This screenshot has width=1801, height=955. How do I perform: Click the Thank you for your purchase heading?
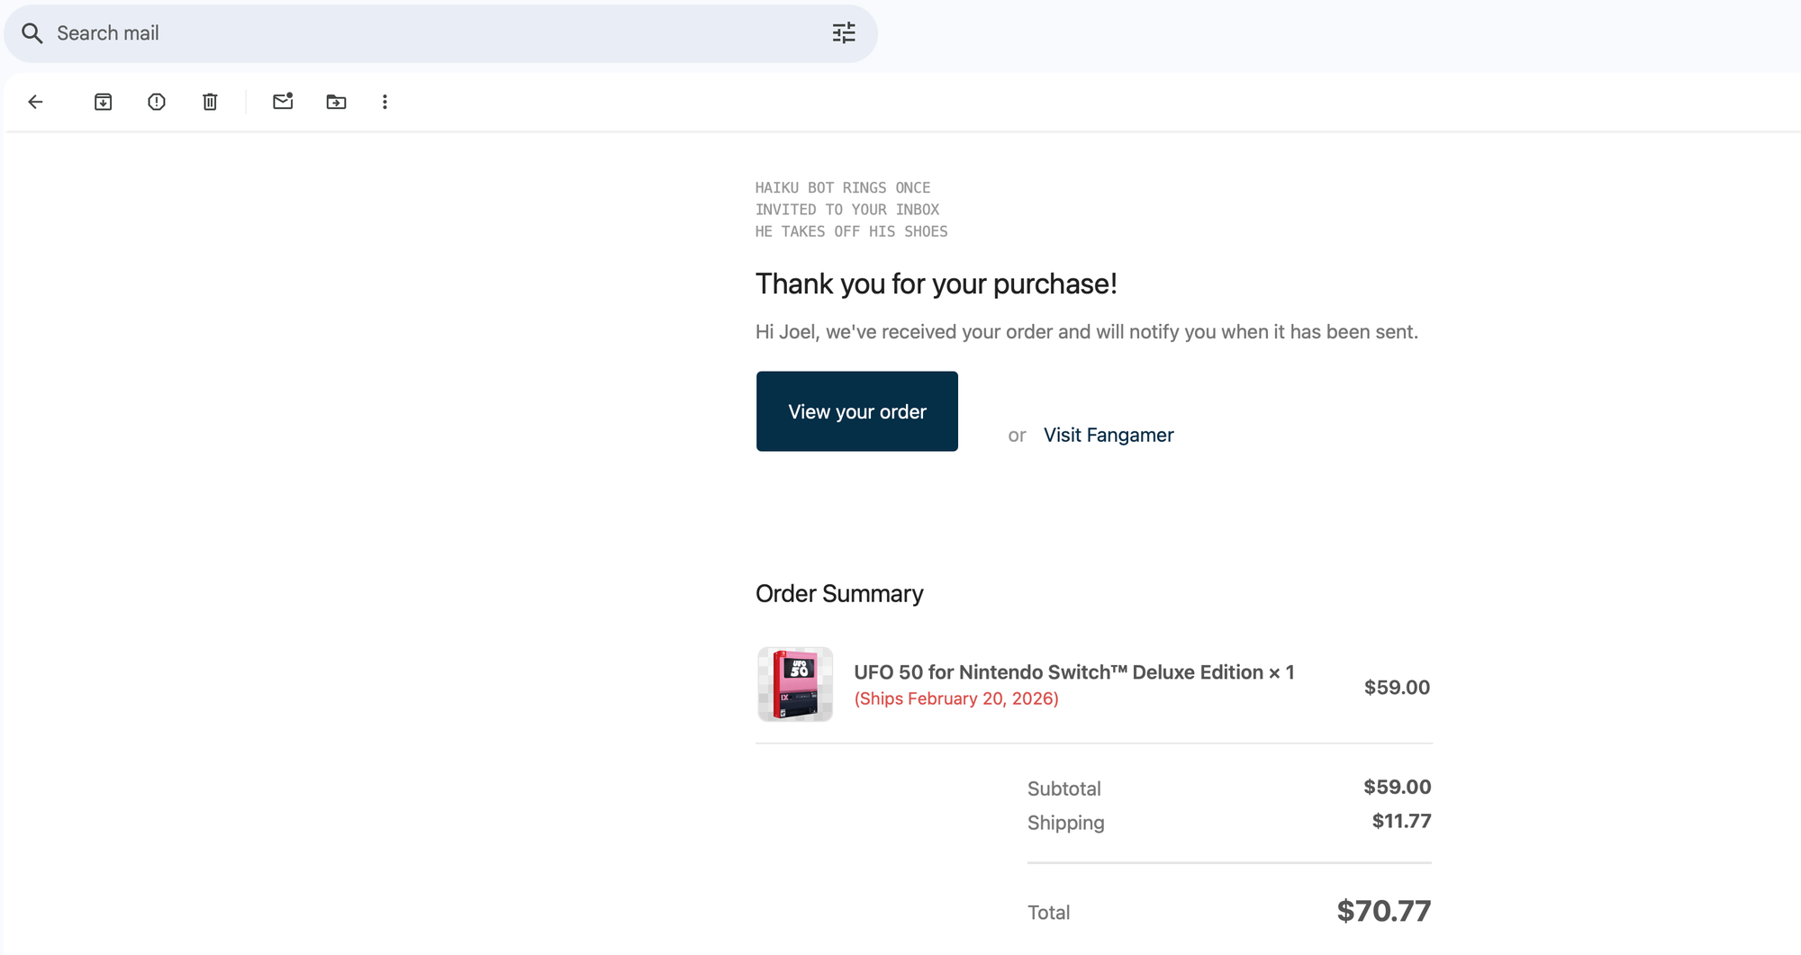click(x=937, y=284)
